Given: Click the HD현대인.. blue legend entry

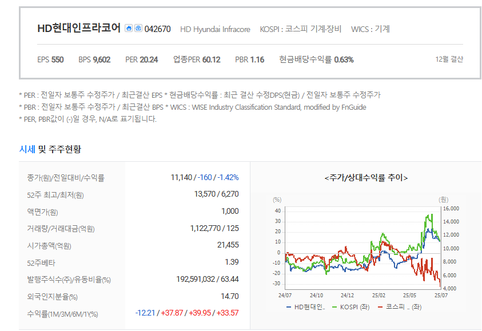Looking at the screenshot, I should 305,307.
